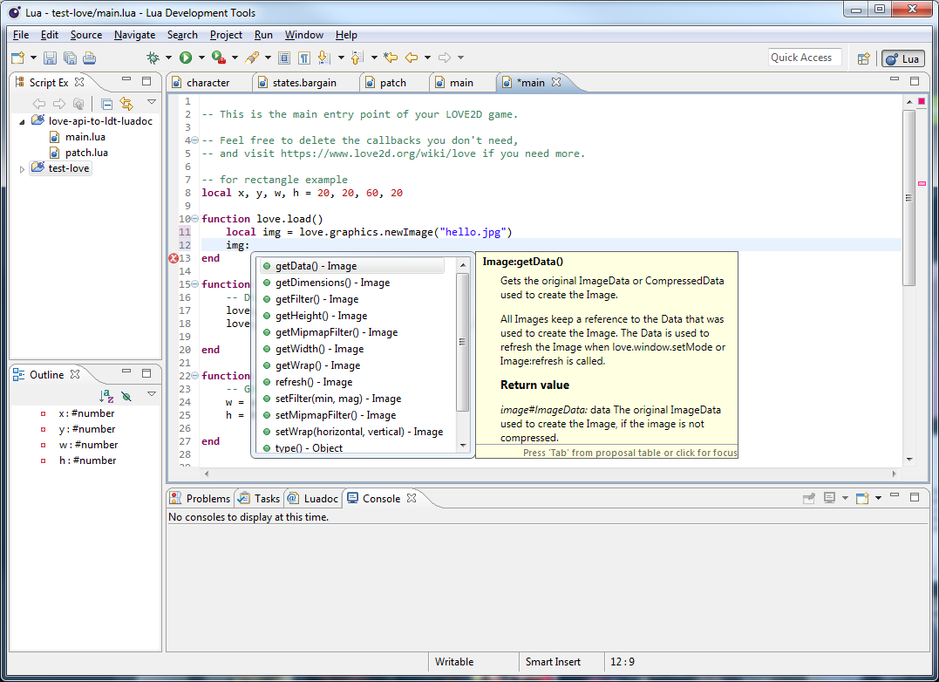
Task: Click the Print icon in toolbar
Action: (89, 58)
